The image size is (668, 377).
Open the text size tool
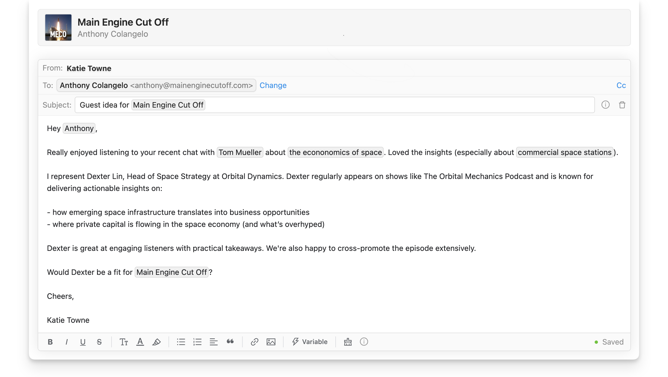124,342
